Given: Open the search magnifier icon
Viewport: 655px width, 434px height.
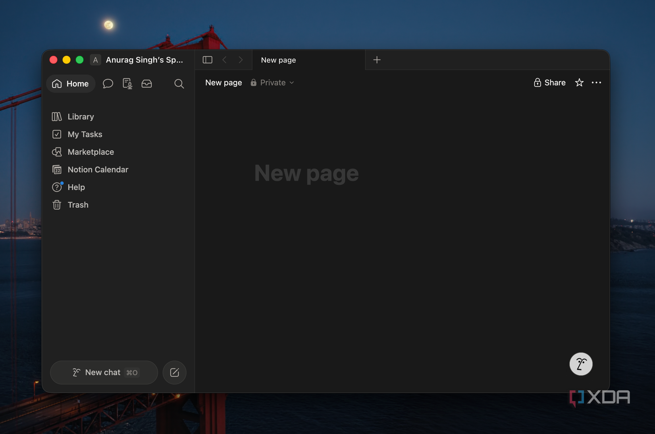Looking at the screenshot, I should pyautogui.click(x=179, y=83).
